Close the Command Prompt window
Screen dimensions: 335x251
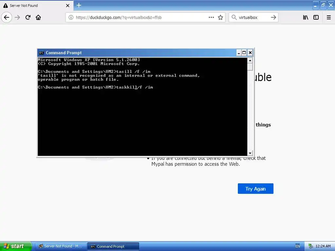point(250,53)
